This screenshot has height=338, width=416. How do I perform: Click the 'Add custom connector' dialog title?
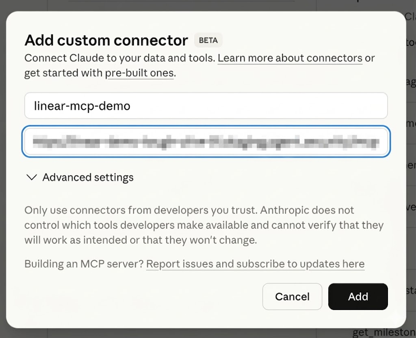106,41
